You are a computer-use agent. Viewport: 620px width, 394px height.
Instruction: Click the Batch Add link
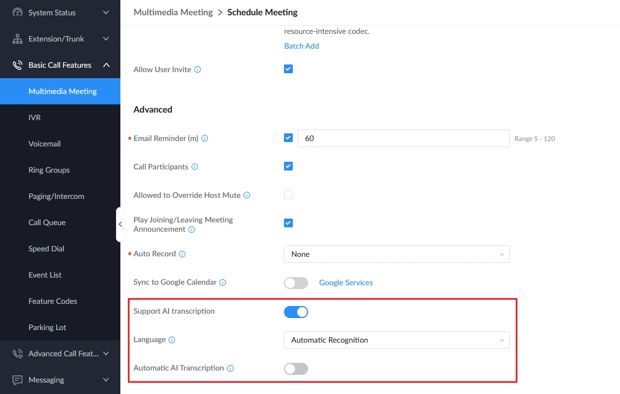click(302, 46)
